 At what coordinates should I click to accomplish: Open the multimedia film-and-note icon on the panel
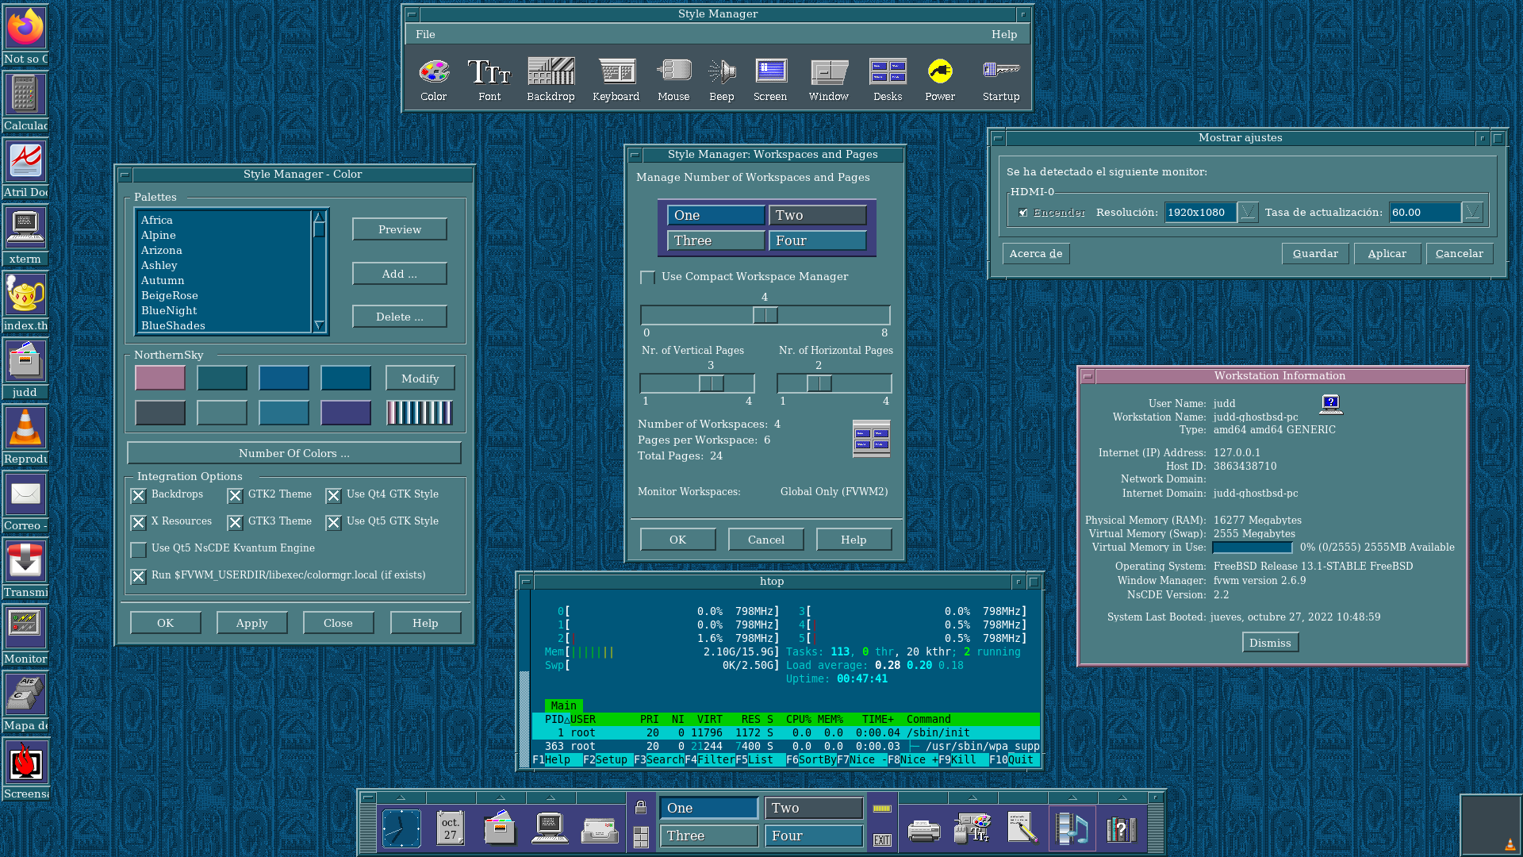pyautogui.click(x=1072, y=828)
